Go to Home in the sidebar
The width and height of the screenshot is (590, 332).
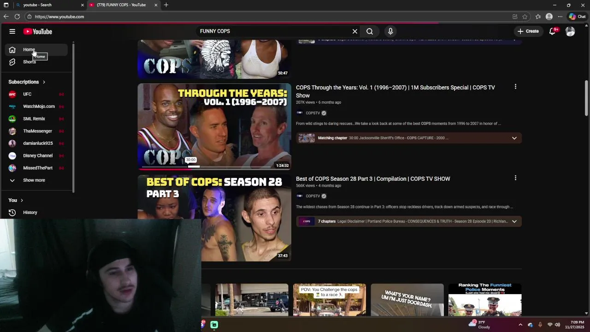(36, 50)
